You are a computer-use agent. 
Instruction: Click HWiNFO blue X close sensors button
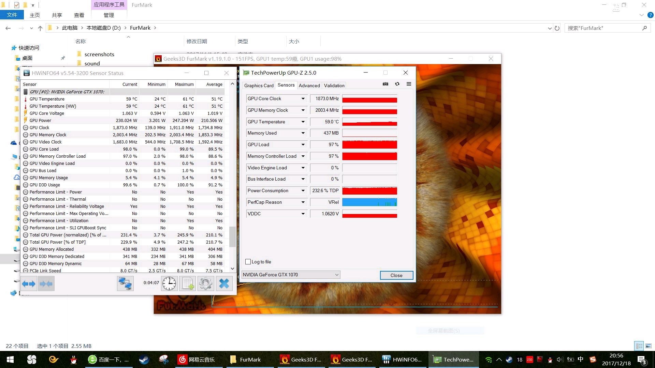224,283
